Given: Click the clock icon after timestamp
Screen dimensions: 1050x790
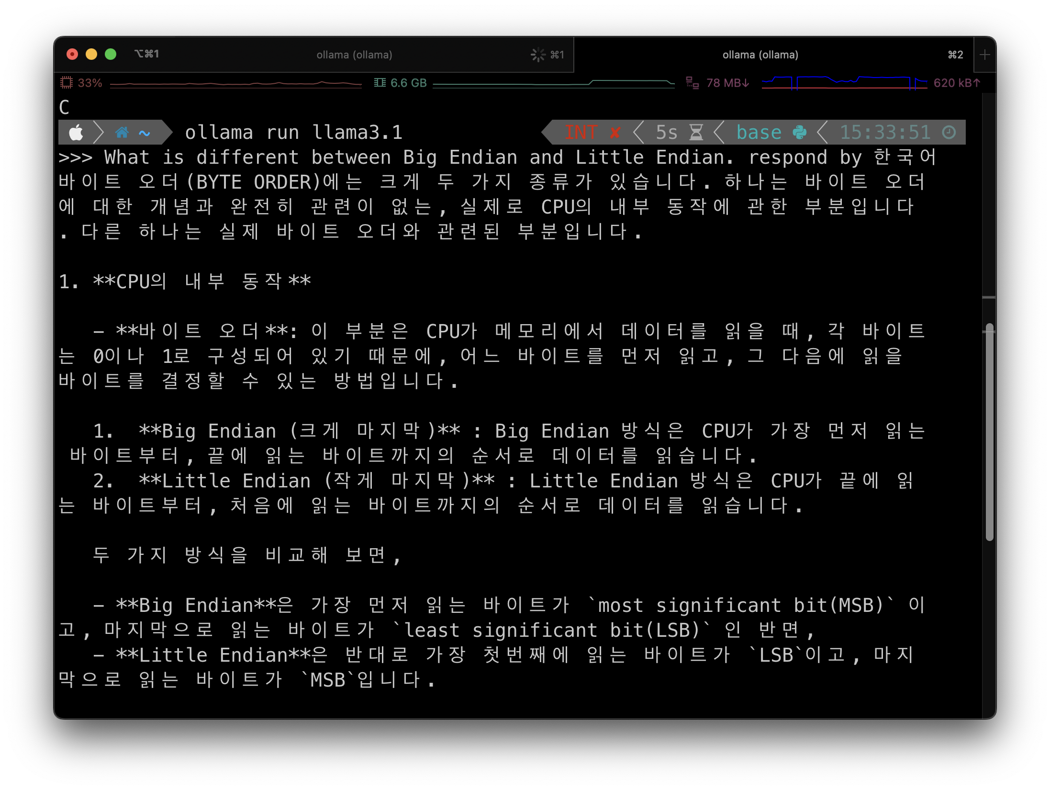Looking at the screenshot, I should (x=949, y=133).
